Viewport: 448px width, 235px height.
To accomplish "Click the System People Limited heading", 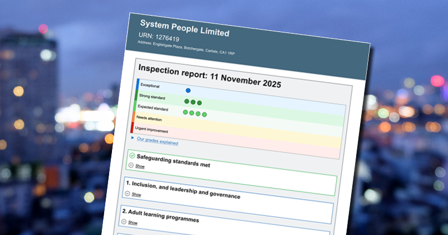I will click(184, 29).
